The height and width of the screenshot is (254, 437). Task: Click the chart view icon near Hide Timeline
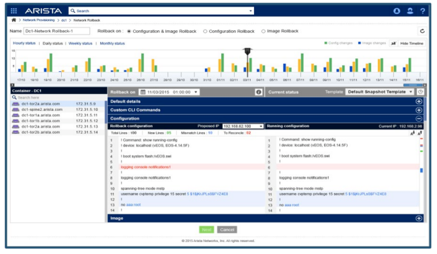tap(393, 44)
